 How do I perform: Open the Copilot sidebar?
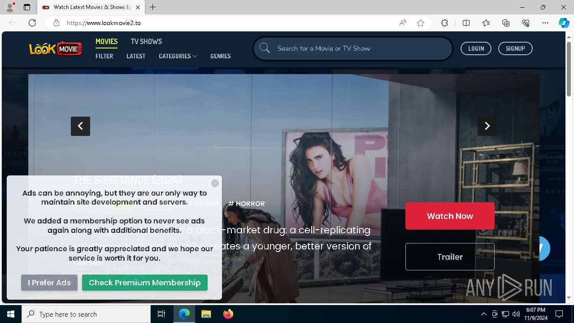coord(564,23)
